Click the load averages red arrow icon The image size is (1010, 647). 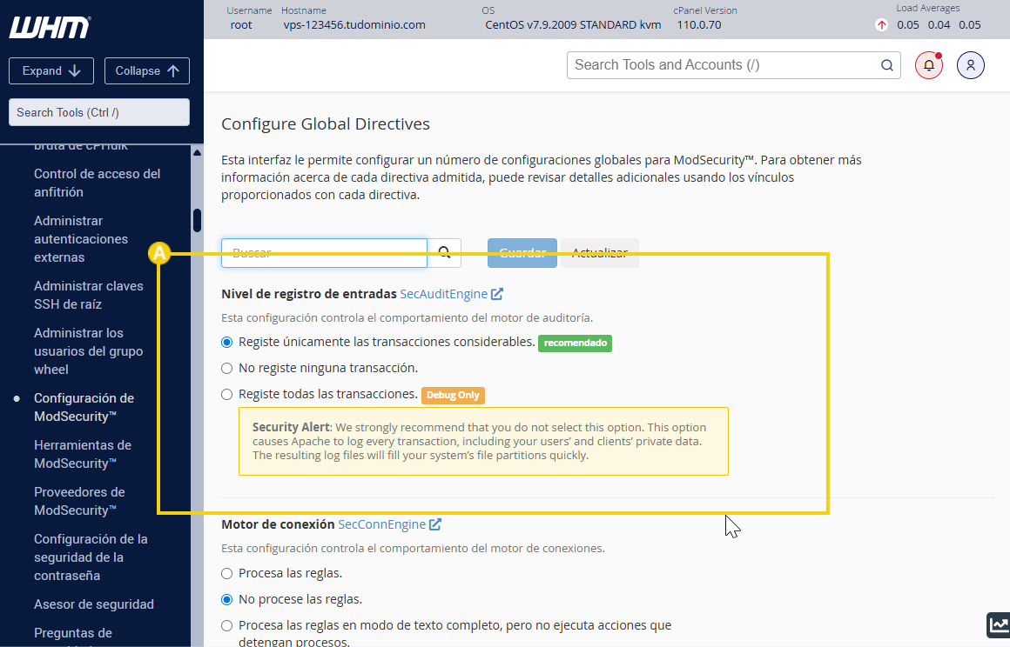point(882,25)
